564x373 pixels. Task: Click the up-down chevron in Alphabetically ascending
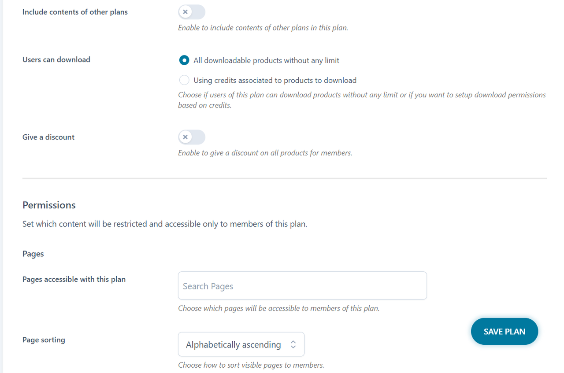[293, 344]
